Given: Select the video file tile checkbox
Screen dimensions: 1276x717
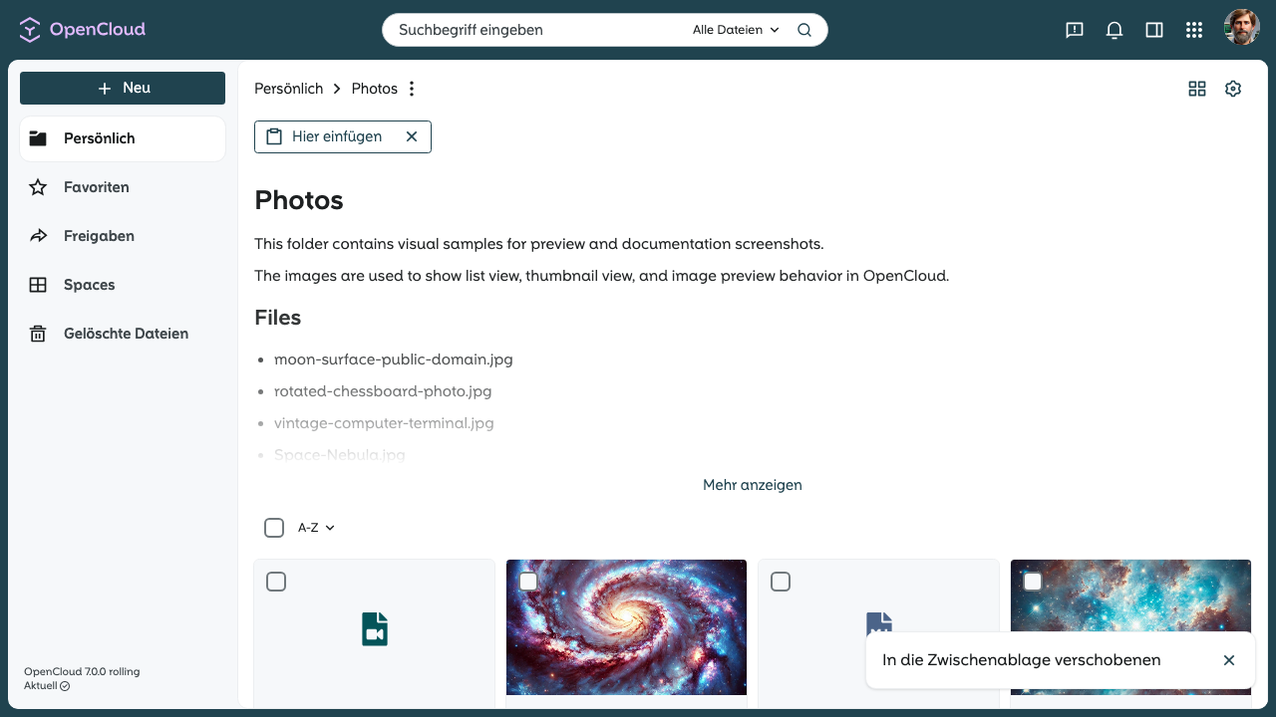Looking at the screenshot, I should (x=276, y=582).
